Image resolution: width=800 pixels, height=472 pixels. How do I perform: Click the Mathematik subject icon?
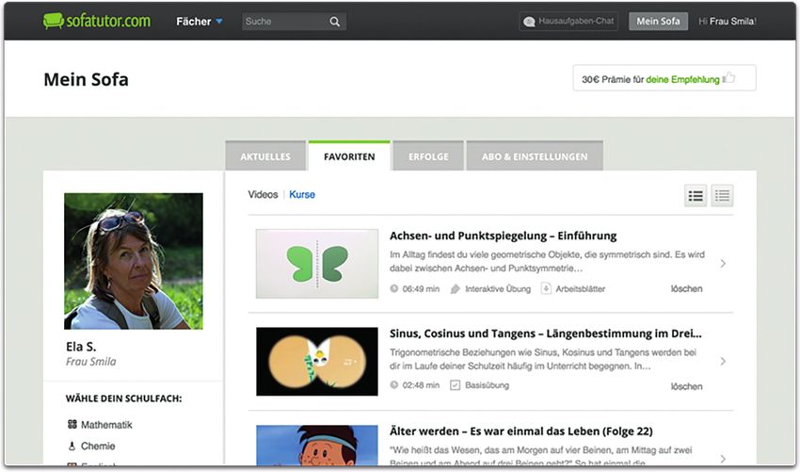72,425
